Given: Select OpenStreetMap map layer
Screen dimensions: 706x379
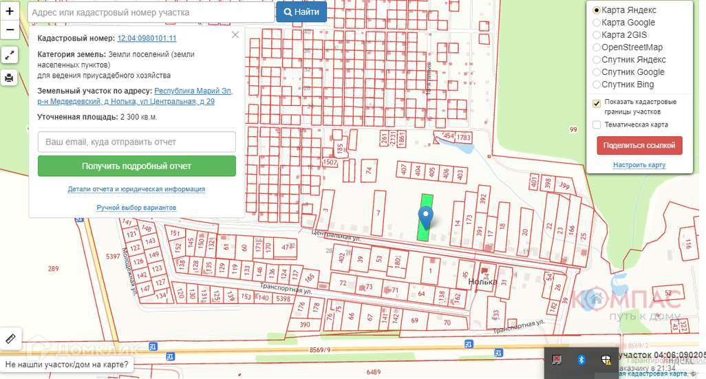Looking at the screenshot, I should [597, 47].
